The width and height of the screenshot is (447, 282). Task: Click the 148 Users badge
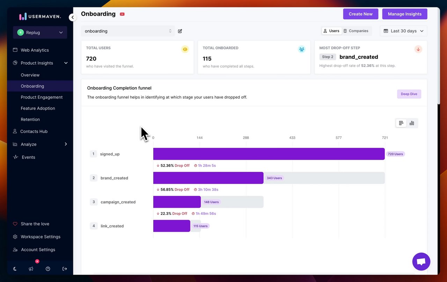[211, 202]
